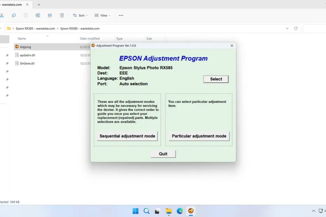Viewport: 326px width, 217px height.
Task: Click the Copy icon in Explorer toolbar
Action: 14,15
